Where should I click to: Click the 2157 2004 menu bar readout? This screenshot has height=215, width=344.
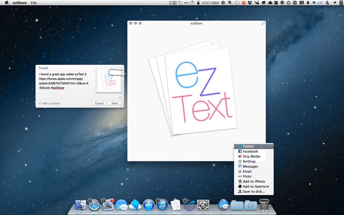click(x=210, y=3)
